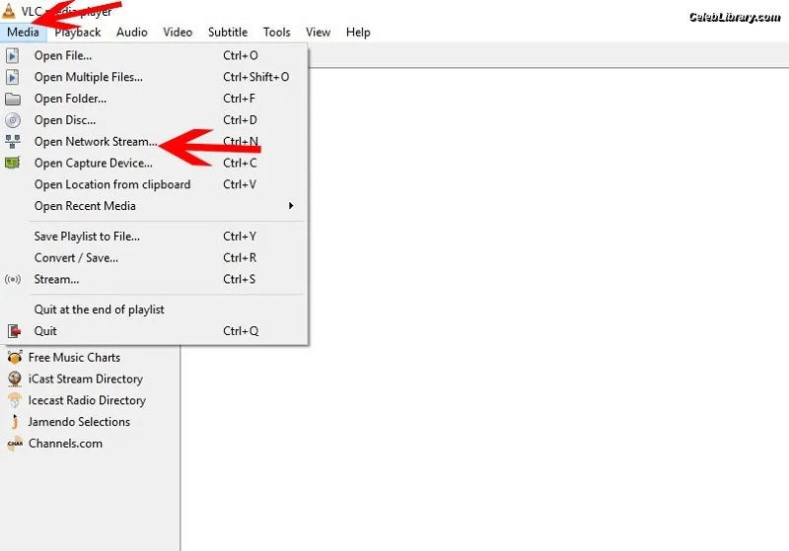789x551 pixels.
Task: Click the iCast Stream Directory icon
Action: pos(15,379)
